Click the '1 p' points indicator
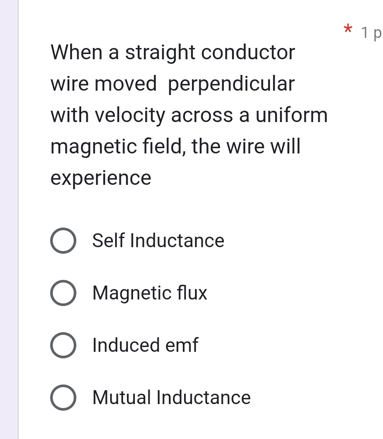The height and width of the screenshot is (439, 383). [372, 33]
